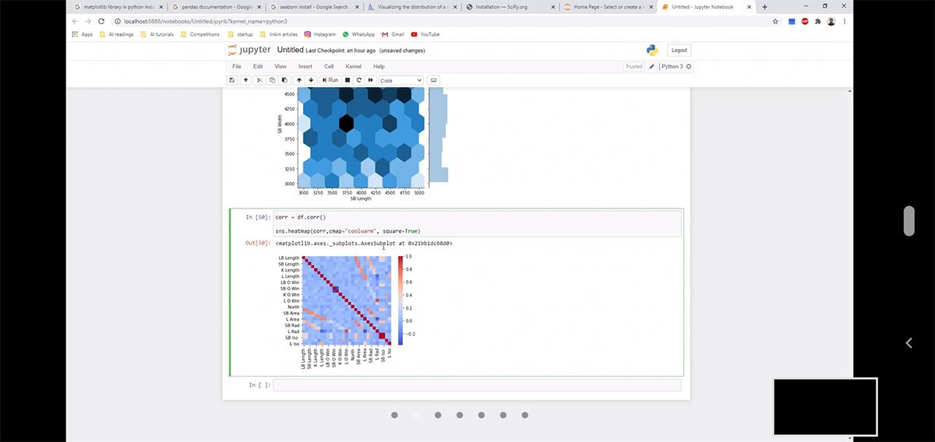Open linkin articles bookmark folder
The height and width of the screenshot is (442, 935).
point(278,34)
